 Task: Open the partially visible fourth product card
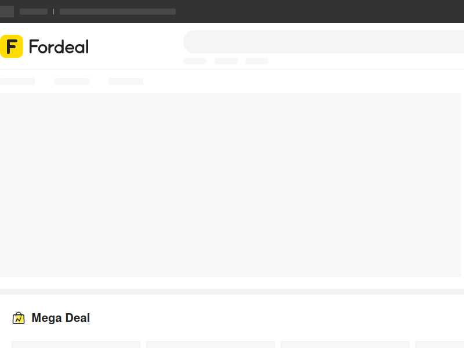(440, 345)
